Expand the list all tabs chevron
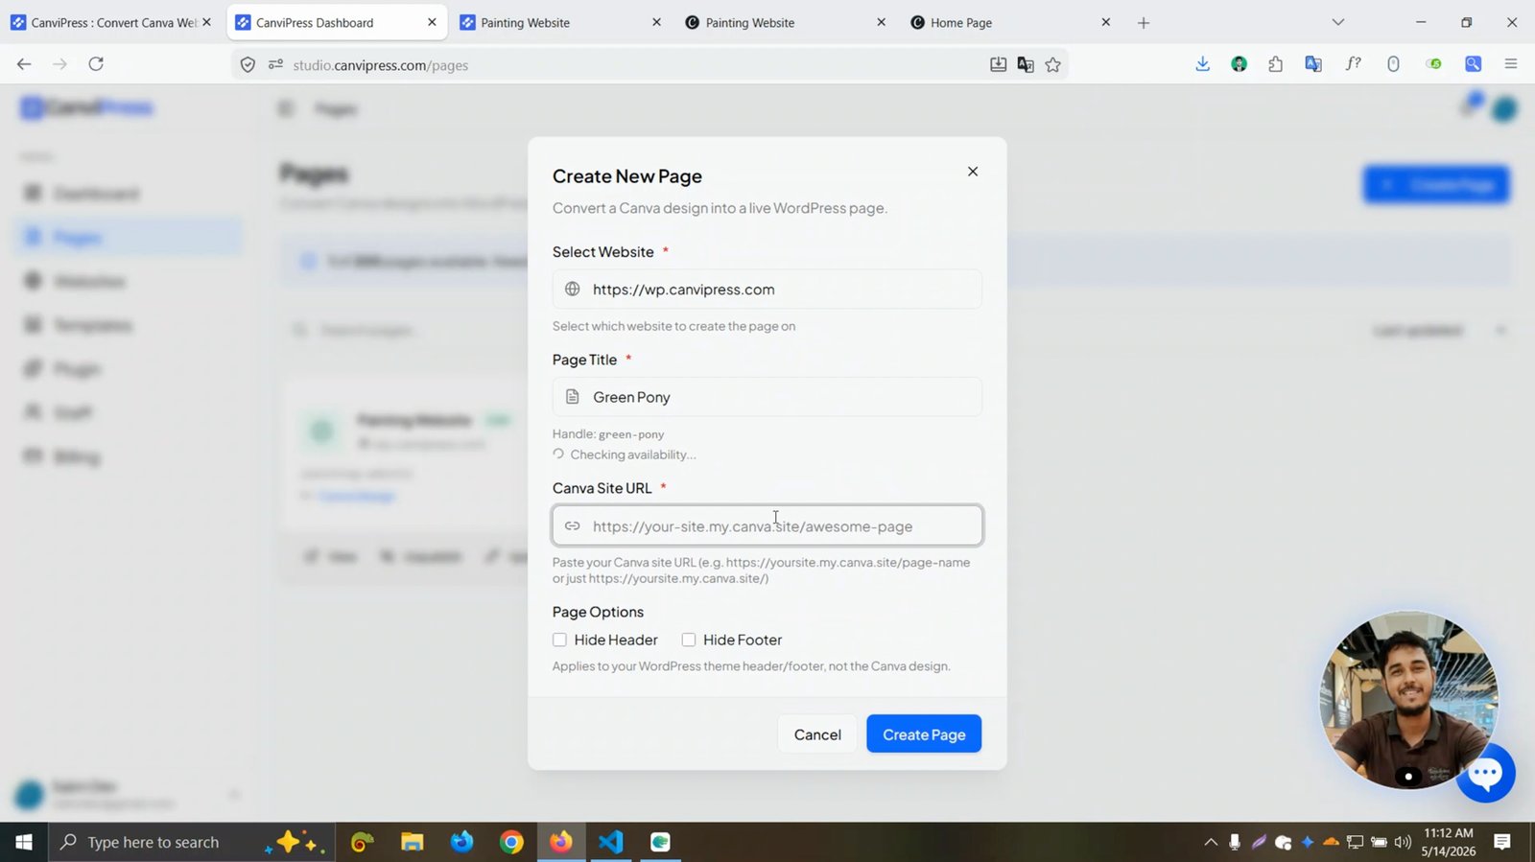Screen dimensions: 1535x862 [x=1338, y=22]
